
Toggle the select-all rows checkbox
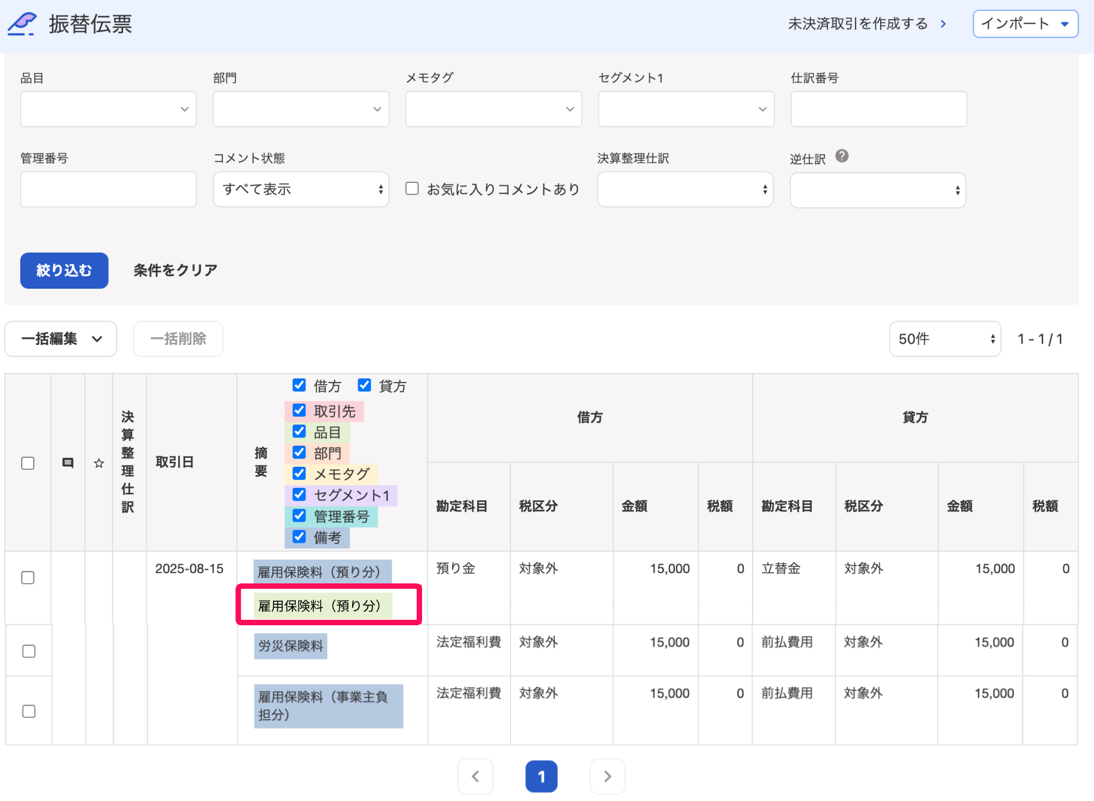pos(27,463)
